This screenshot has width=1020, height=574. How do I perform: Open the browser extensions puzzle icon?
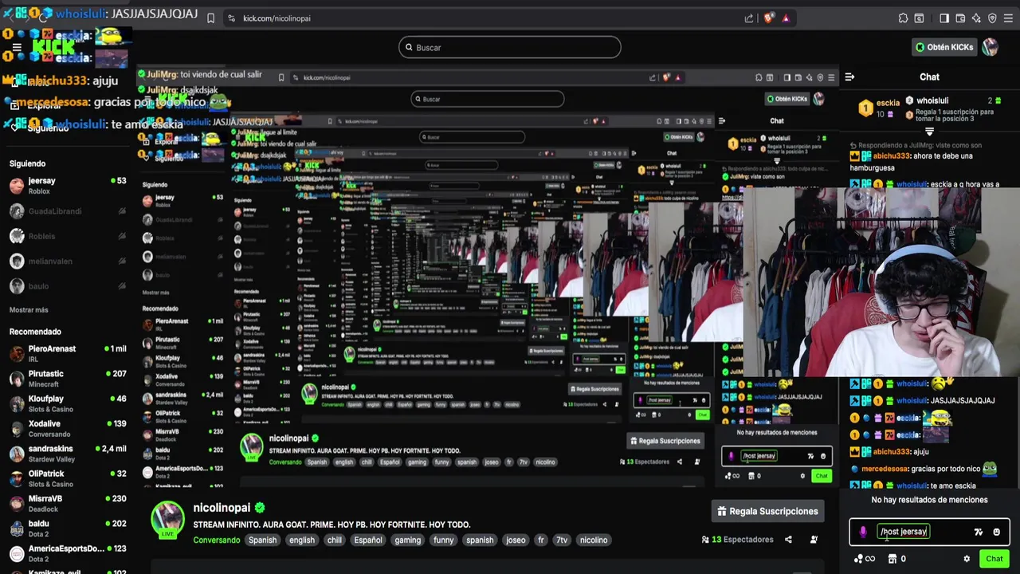[x=903, y=18]
